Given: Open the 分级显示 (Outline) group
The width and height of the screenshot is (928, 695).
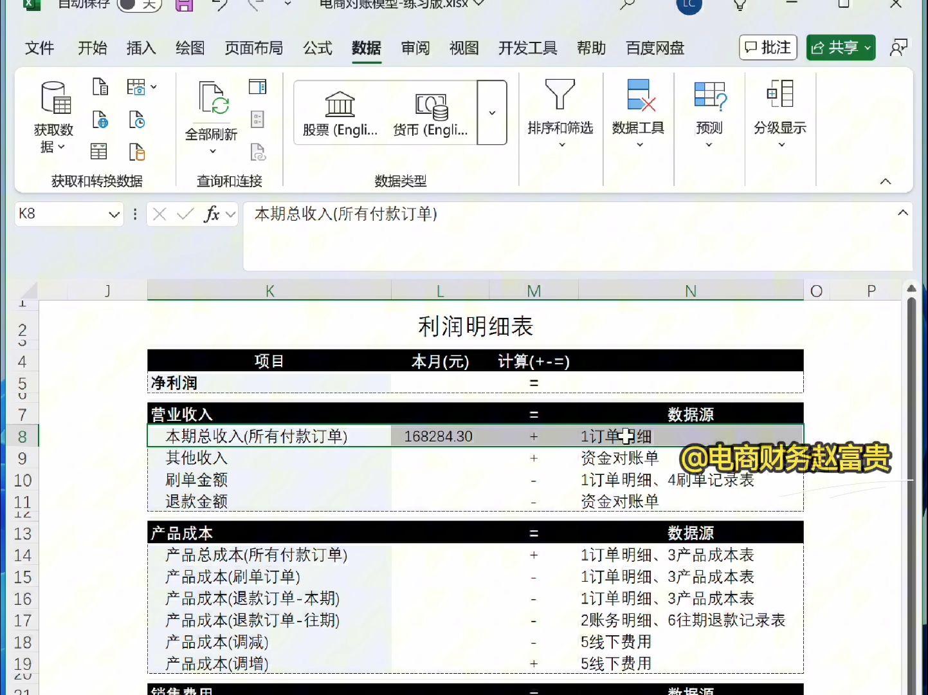Looking at the screenshot, I should (x=780, y=114).
